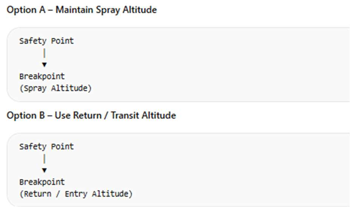
Task: Click the down arrow in Option A diagram
Action: [x=45, y=65]
